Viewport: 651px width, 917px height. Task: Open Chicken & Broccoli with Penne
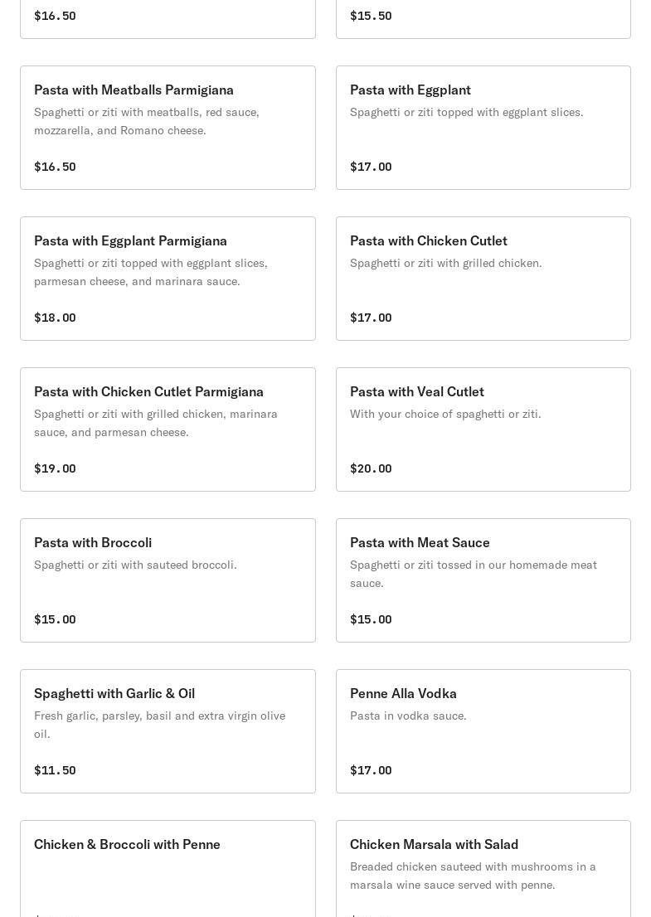pos(168,866)
